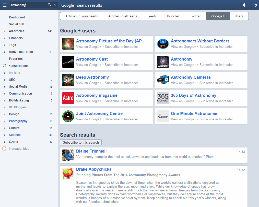The width and height of the screenshot is (259, 207).
Task: Open the search options dropdown arrow
Action: 55,5
